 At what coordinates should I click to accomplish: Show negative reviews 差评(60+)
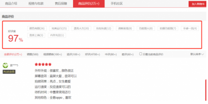(127, 54)
